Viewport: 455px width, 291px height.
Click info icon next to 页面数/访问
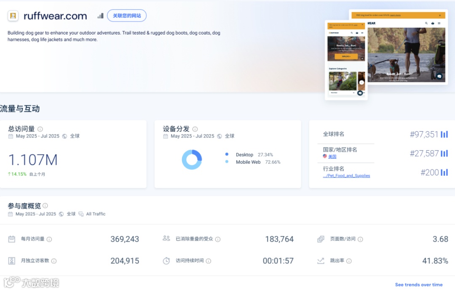360,239
